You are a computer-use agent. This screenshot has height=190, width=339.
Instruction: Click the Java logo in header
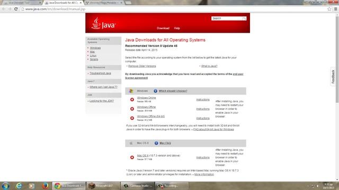coord(104,23)
